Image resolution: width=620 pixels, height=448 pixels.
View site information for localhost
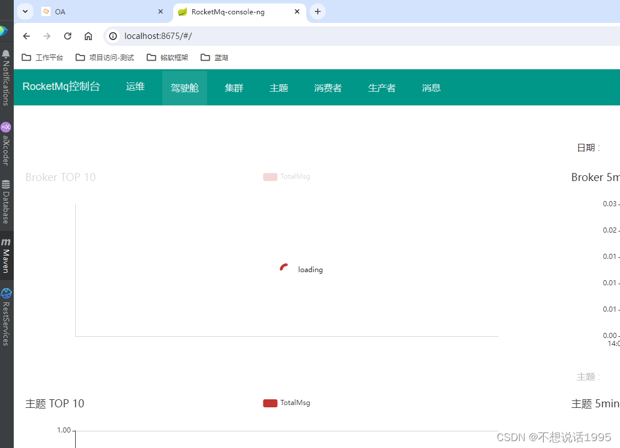click(x=112, y=36)
